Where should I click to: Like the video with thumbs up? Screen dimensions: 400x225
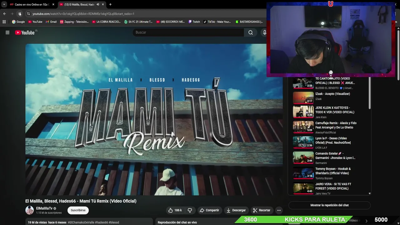click(x=175, y=210)
